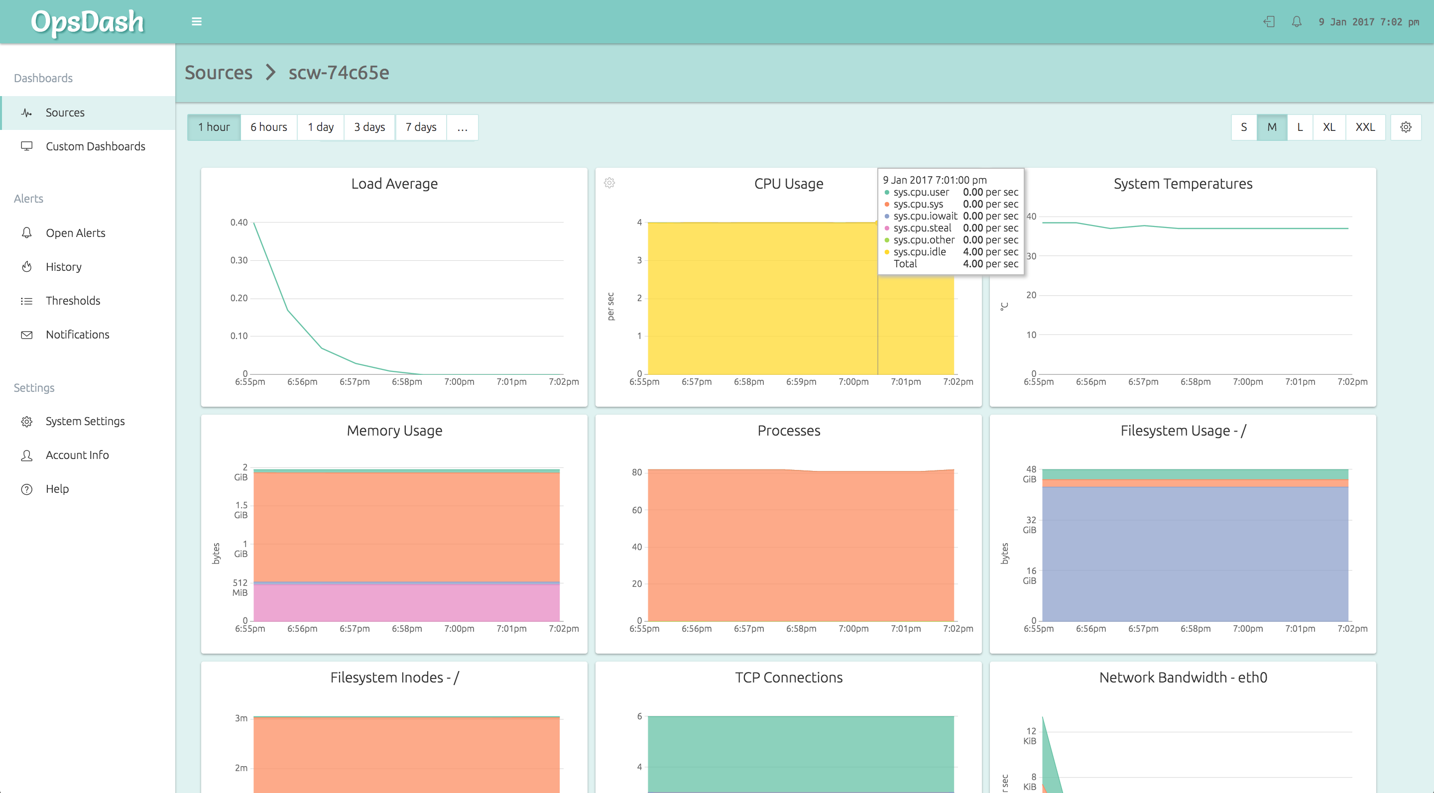The width and height of the screenshot is (1434, 793).
Task: Open Account Info page
Action: click(x=88, y=455)
